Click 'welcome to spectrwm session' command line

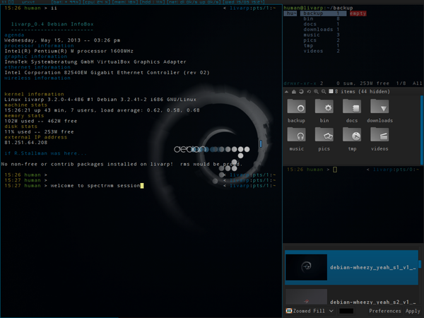[95, 185]
